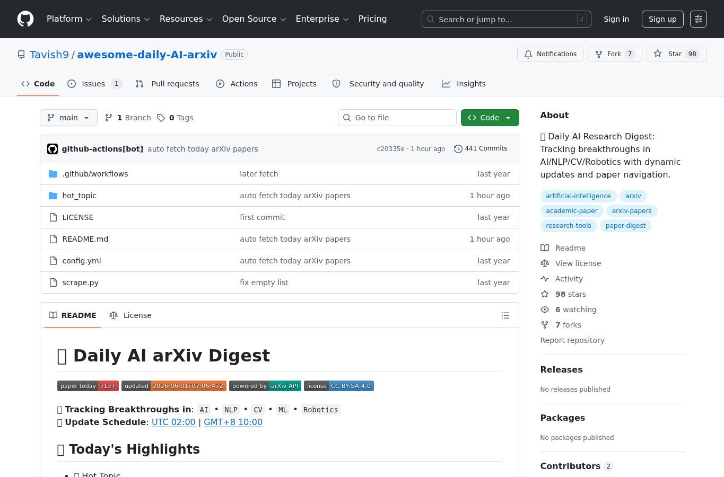The height and width of the screenshot is (477, 724).
Task: Click the paper-digest topic tag
Action: (x=625, y=226)
